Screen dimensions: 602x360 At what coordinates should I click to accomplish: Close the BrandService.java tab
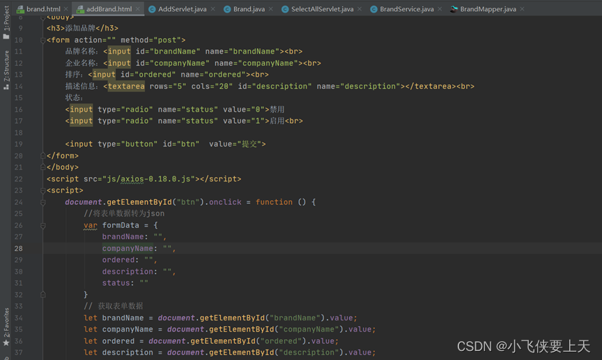coord(440,9)
